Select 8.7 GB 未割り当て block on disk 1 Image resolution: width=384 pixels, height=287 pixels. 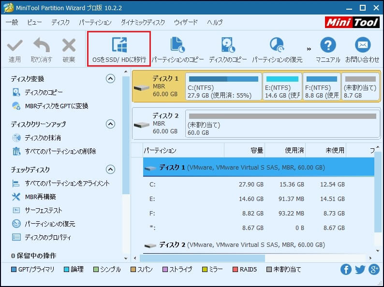tap(360, 86)
